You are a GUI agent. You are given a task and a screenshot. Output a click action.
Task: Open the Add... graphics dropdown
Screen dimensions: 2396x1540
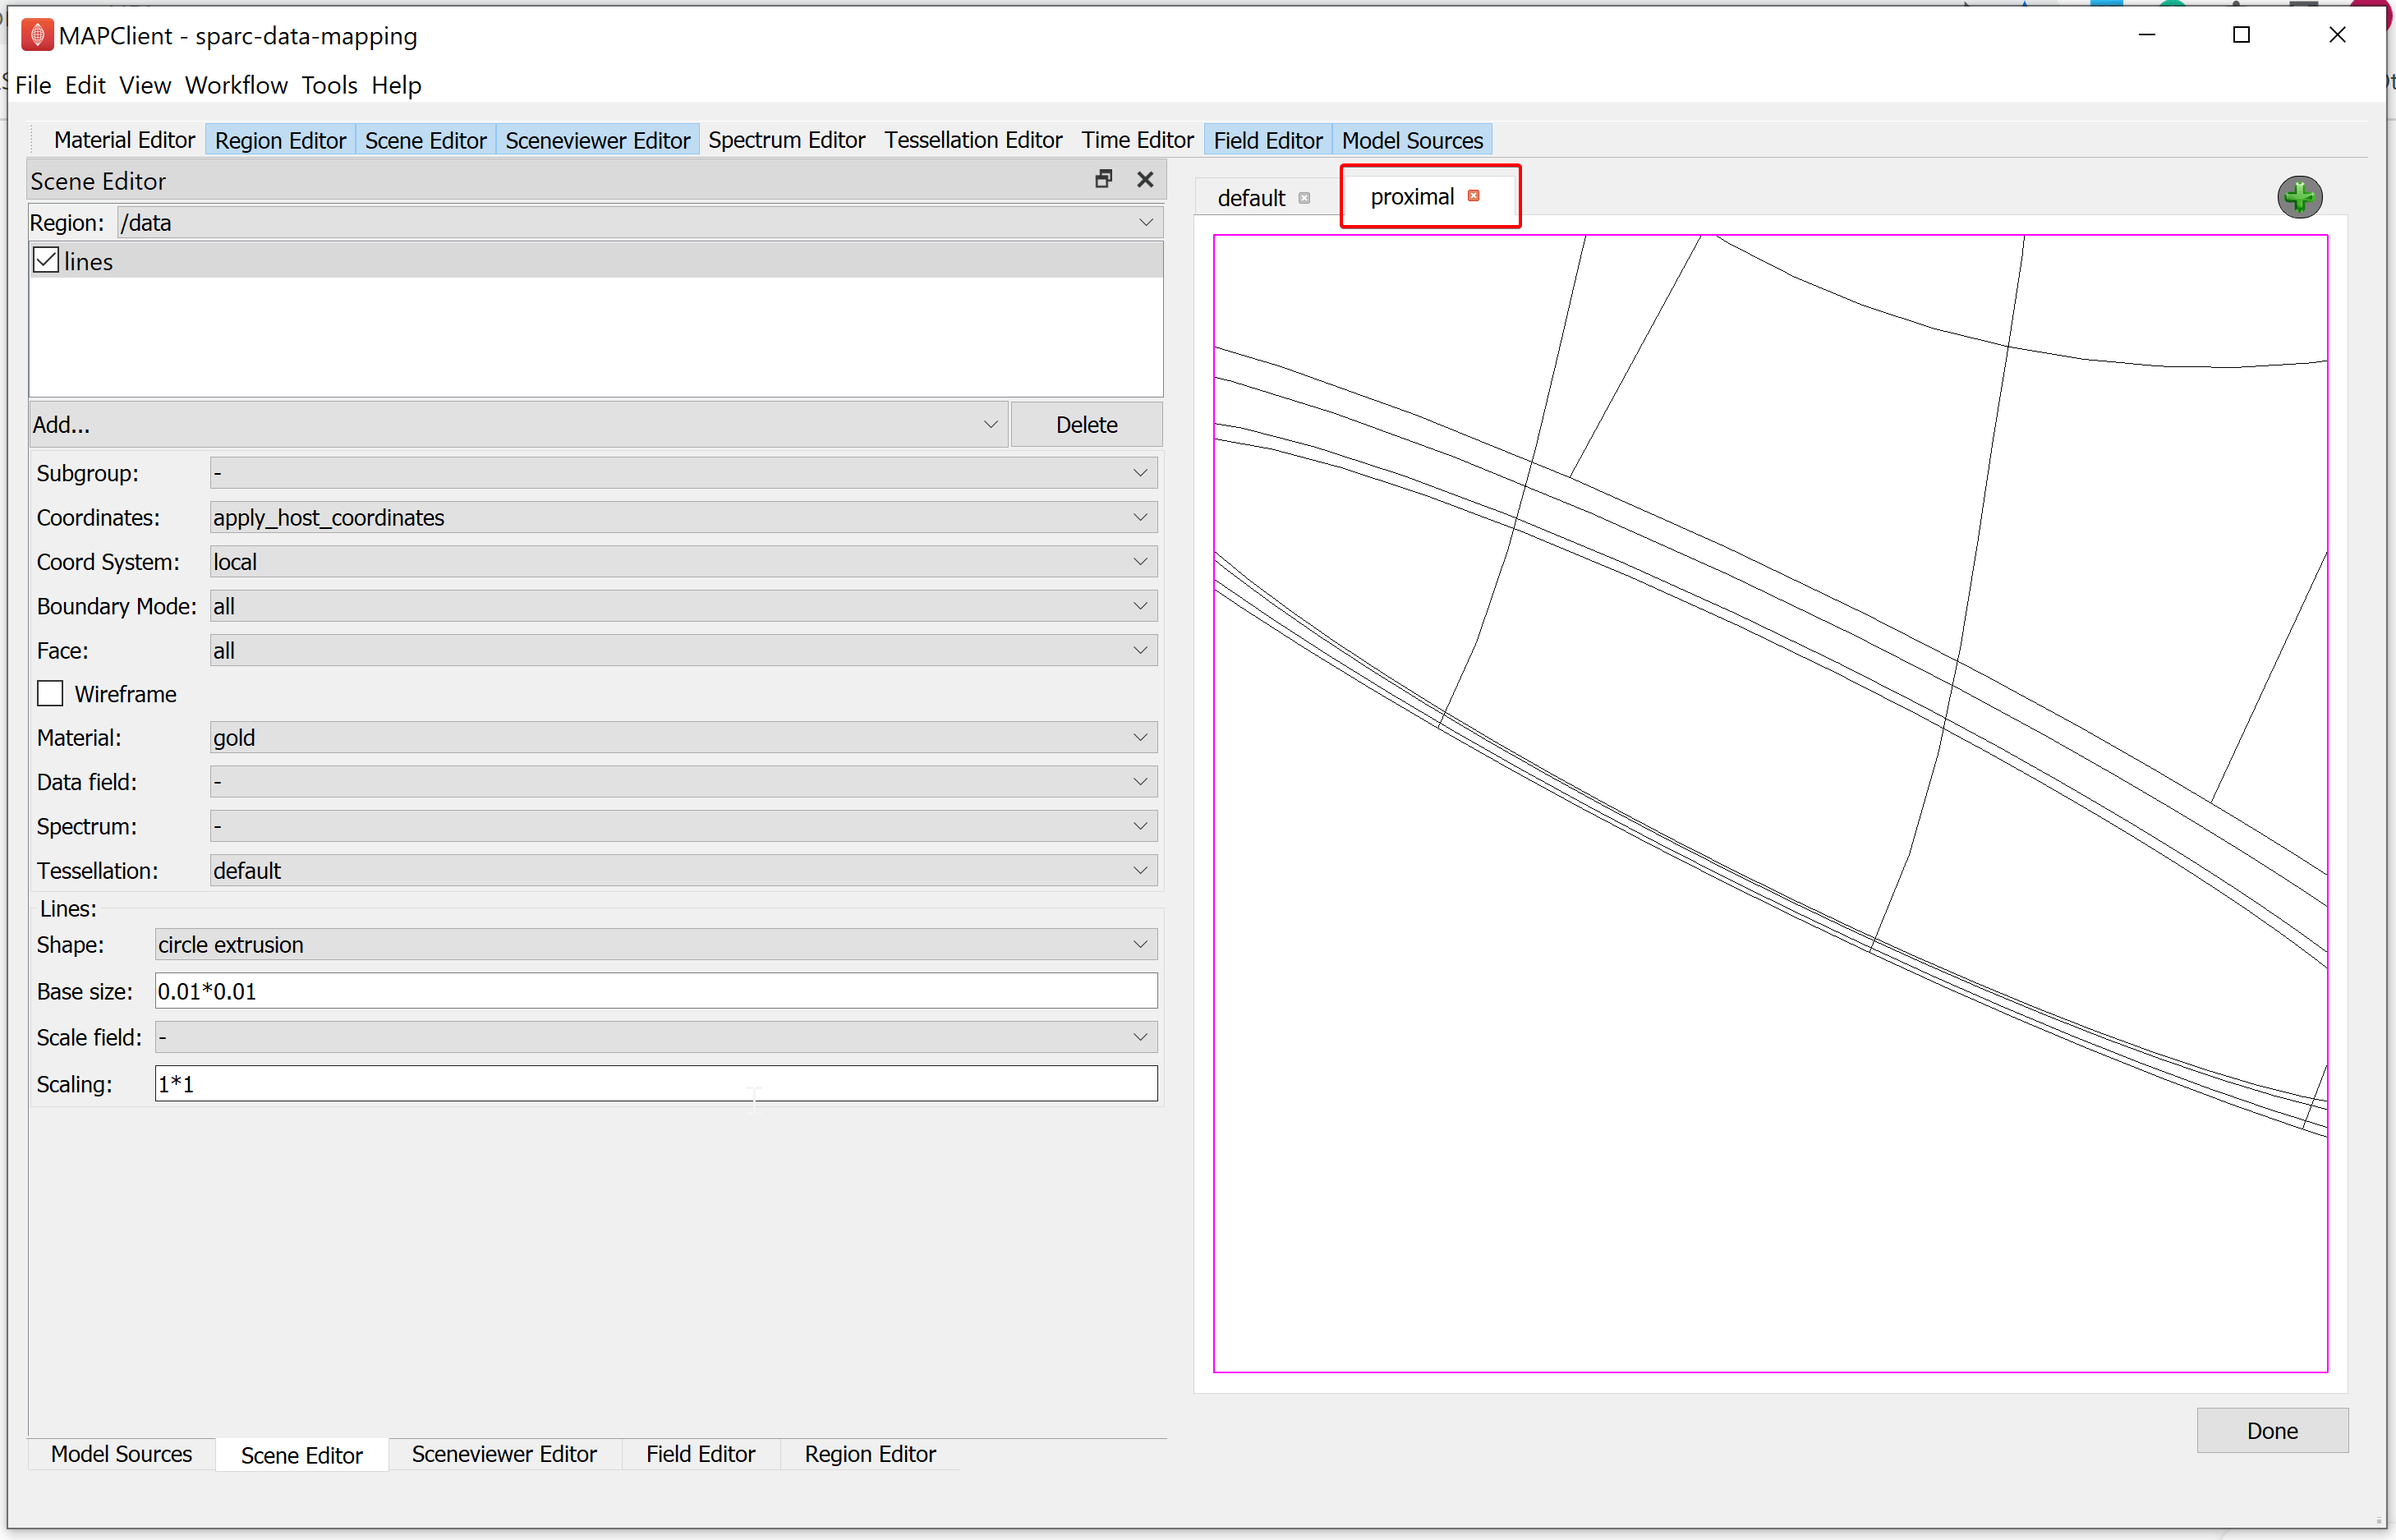tap(518, 425)
